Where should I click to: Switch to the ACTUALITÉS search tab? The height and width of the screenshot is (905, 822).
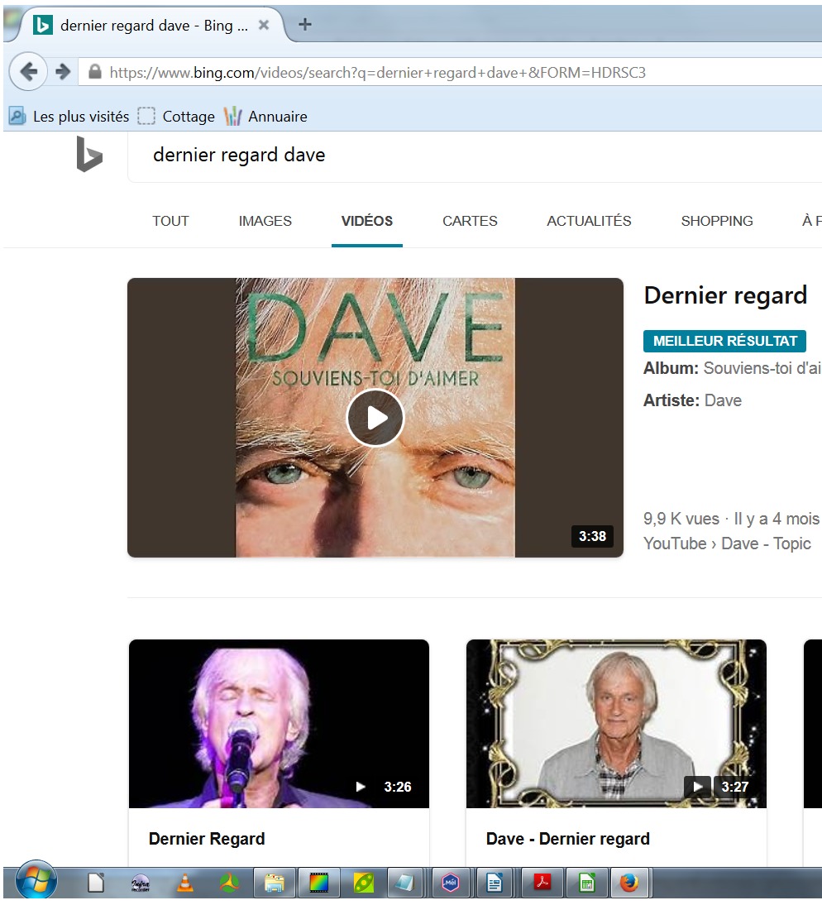(589, 221)
